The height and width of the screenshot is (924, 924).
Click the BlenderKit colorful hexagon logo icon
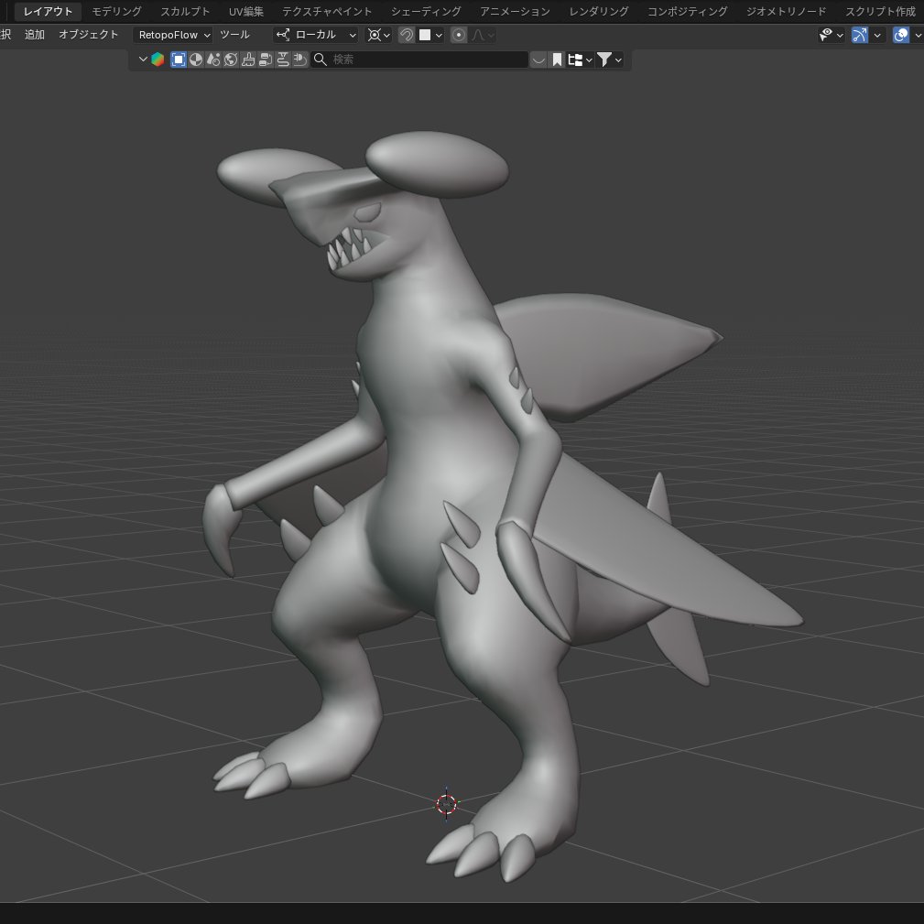[158, 59]
